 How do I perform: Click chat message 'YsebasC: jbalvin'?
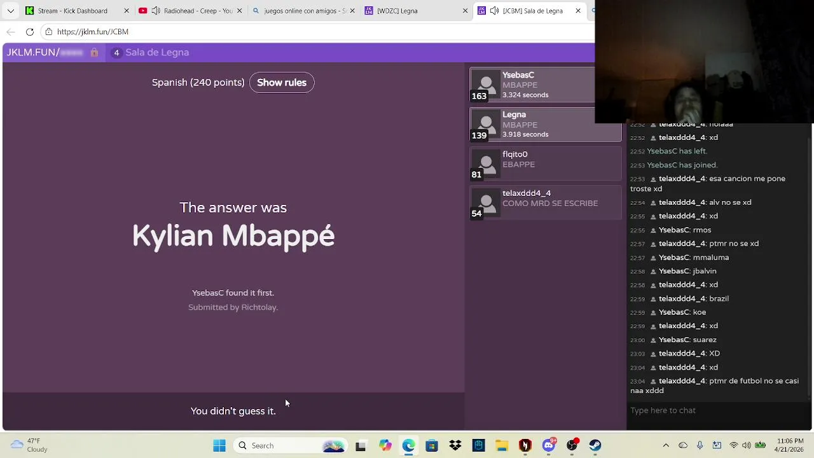(687, 271)
